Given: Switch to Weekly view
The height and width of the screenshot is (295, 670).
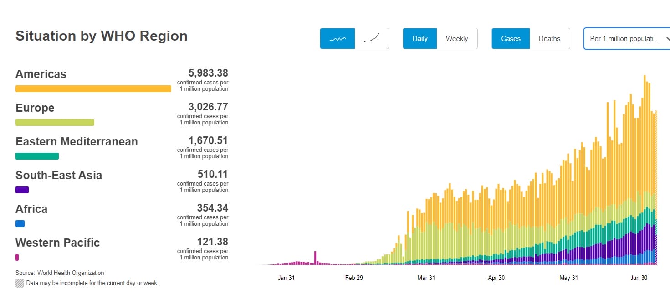Looking at the screenshot, I should (457, 39).
